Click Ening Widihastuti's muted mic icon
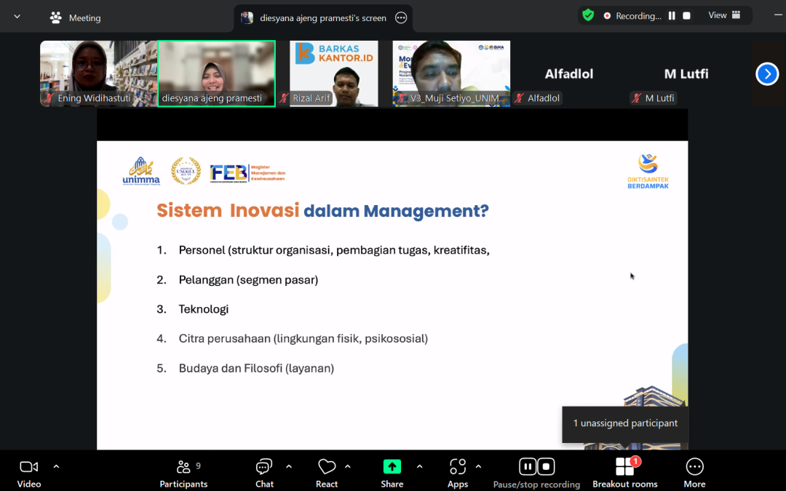The width and height of the screenshot is (786, 491). tap(49, 98)
